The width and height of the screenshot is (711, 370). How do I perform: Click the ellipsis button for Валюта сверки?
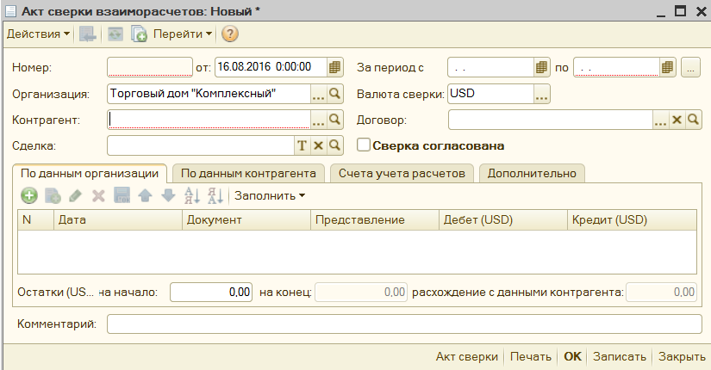coord(541,93)
